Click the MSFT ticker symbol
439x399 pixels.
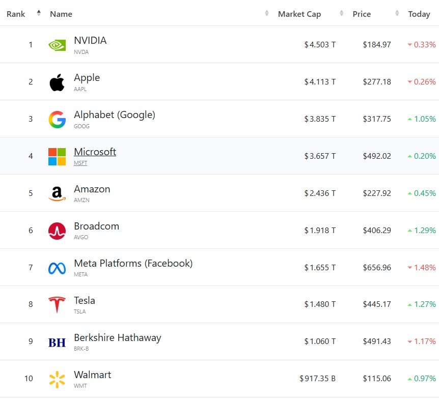point(80,163)
